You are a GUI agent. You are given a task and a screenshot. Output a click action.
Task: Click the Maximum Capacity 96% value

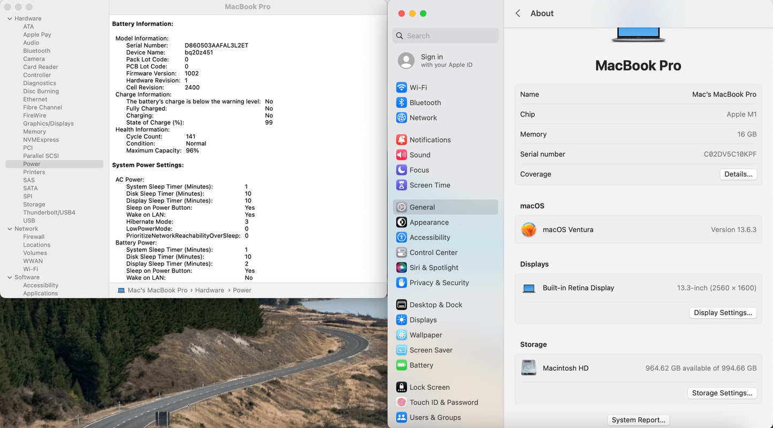[192, 150]
